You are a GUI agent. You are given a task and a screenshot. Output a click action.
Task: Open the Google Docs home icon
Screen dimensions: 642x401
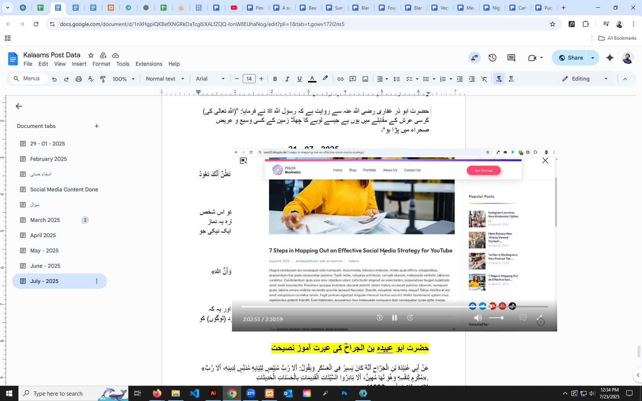(13, 59)
